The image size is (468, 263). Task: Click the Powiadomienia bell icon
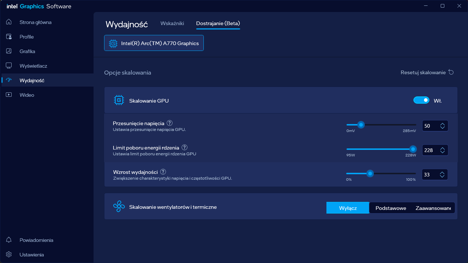click(x=9, y=240)
